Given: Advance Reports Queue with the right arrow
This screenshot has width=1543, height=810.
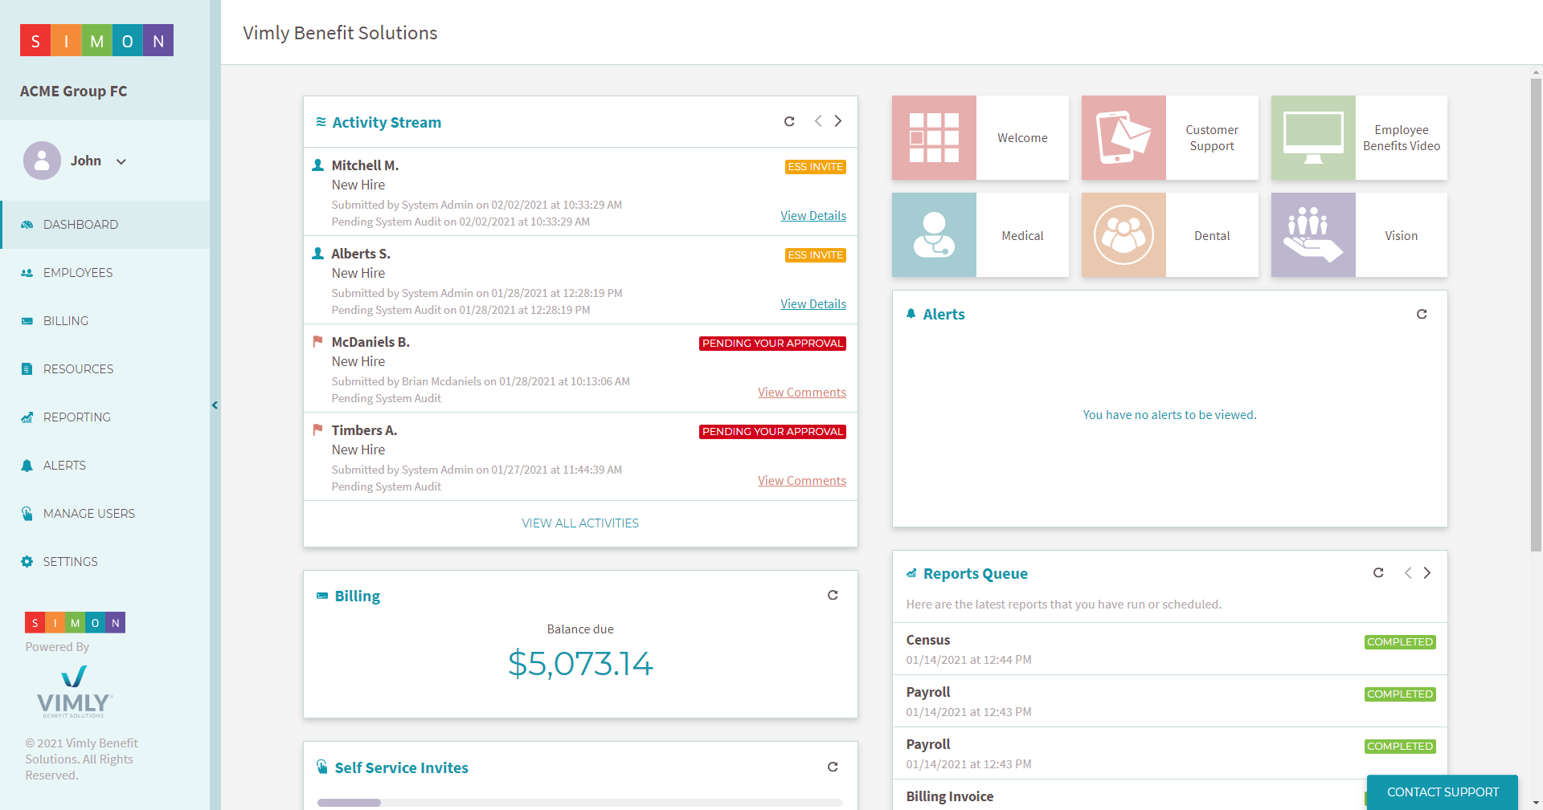Looking at the screenshot, I should [x=1428, y=572].
